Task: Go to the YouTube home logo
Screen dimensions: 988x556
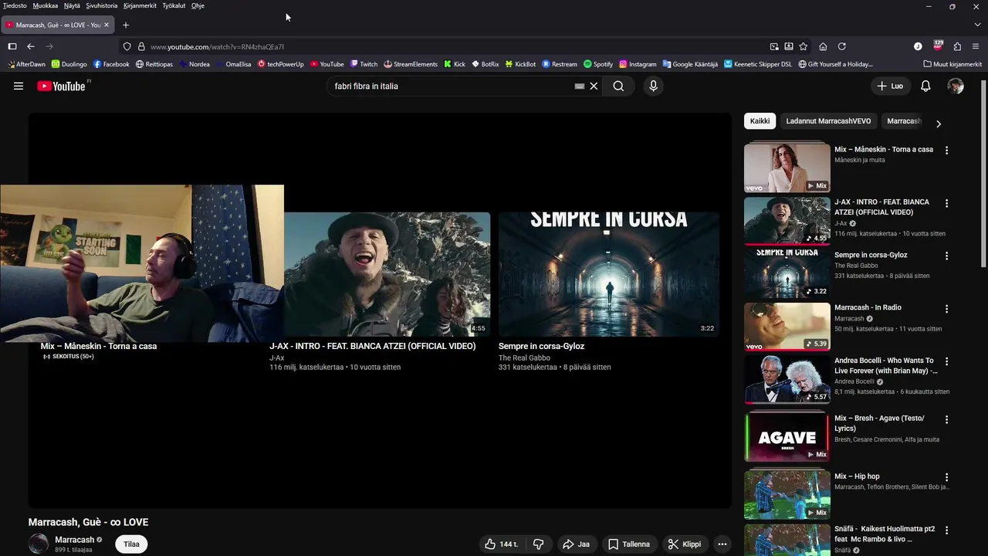Action: tap(63, 86)
